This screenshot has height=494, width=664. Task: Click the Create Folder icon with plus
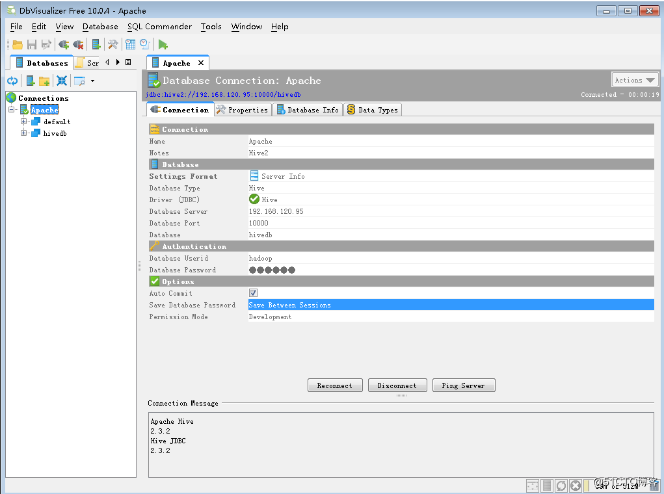(44, 81)
